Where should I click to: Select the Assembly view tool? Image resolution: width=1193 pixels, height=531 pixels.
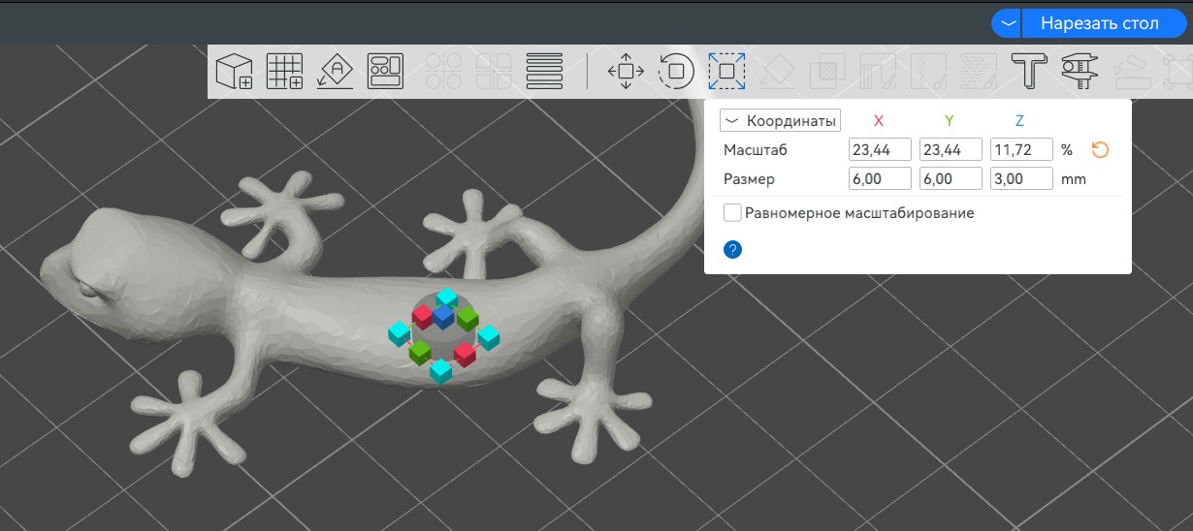(1130, 71)
